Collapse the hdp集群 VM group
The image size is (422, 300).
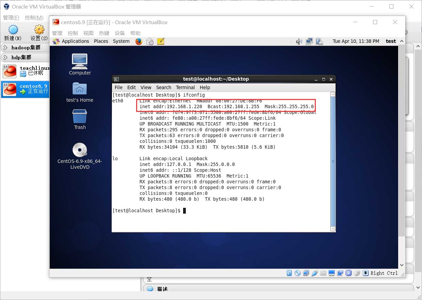[6, 57]
